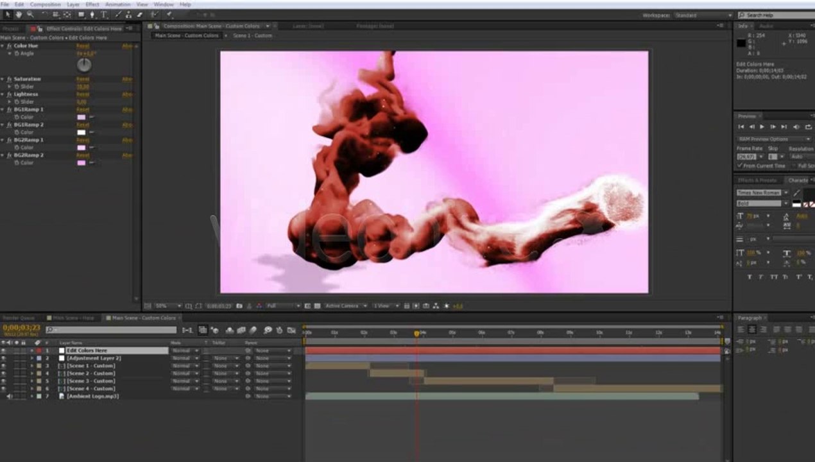This screenshot has height=462, width=815.
Task: Open the Active Camera dropdown
Action: tap(345, 306)
